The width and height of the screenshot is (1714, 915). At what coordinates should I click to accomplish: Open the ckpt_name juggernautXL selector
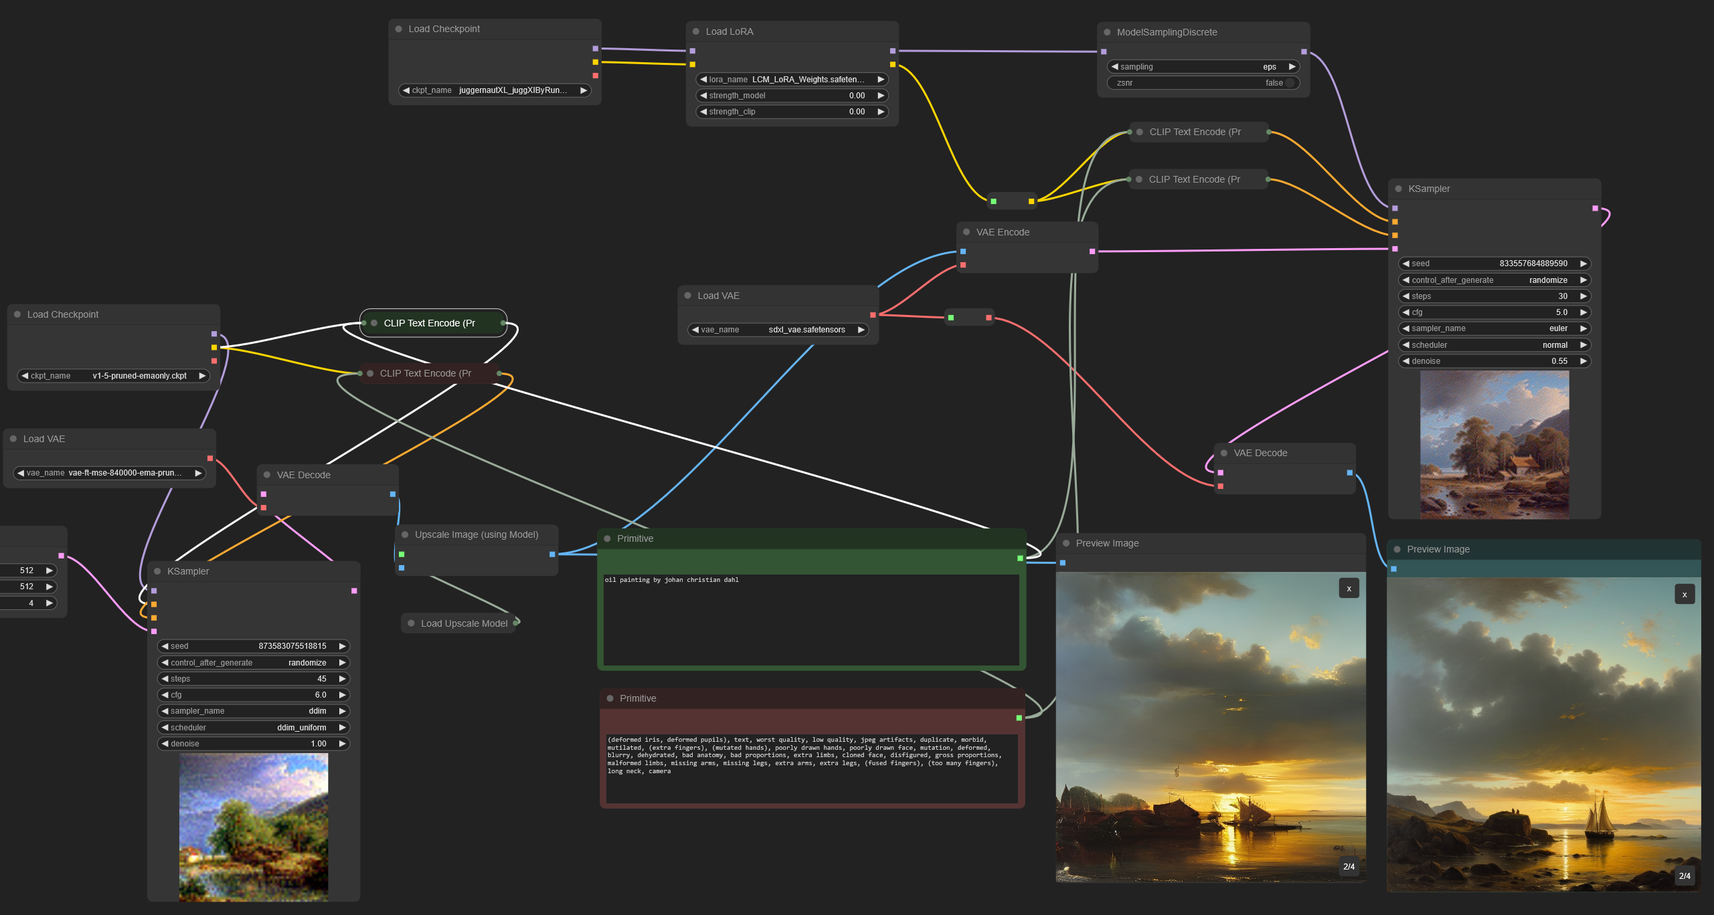pos(495,90)
